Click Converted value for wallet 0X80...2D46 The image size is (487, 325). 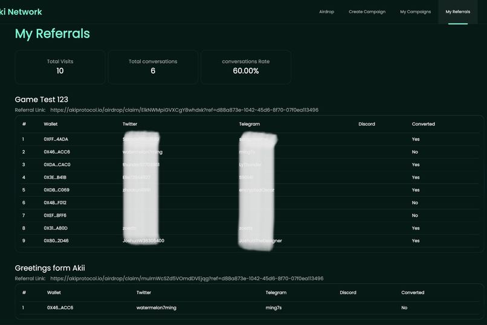416,240
